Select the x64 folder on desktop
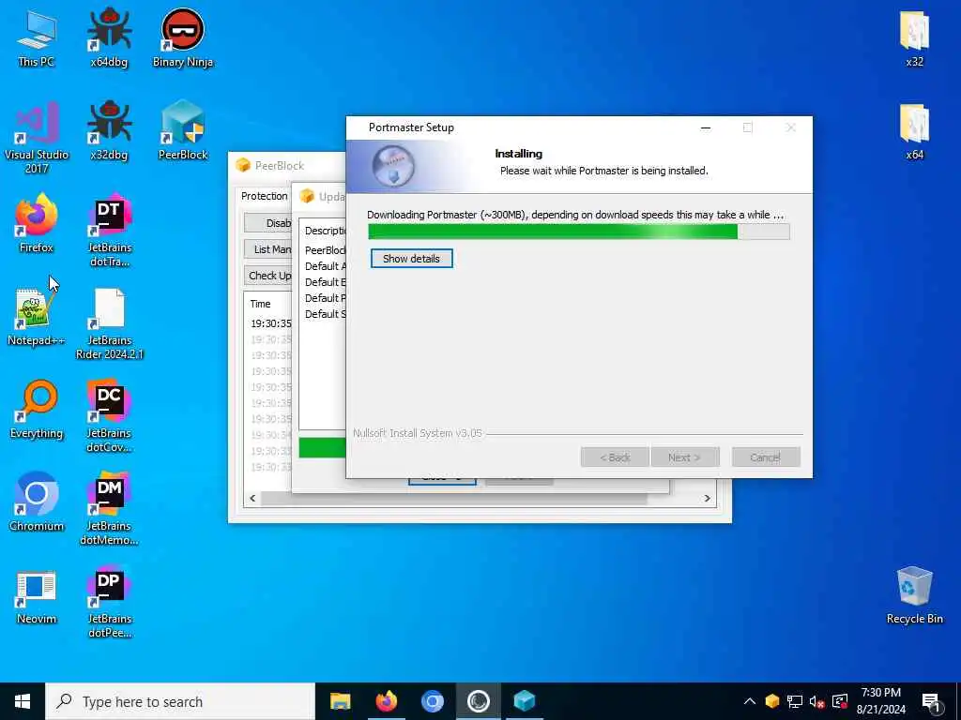The height and width of the screenshot is (720, 961). click(914, 132)
